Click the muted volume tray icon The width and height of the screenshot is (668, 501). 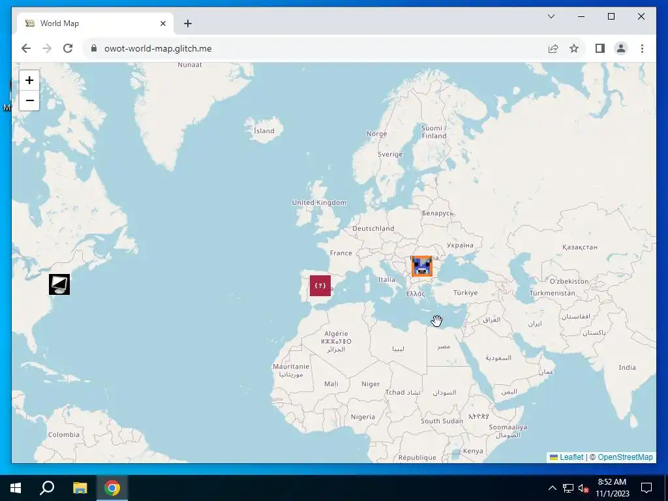coord(584,488)
